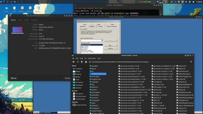Open 320 GB Volume in Thunar's Devices
This screenshot has height=114, width=203.
79,96
